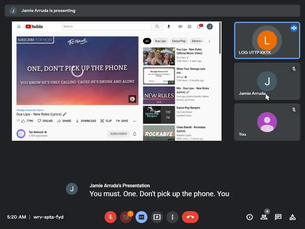Viewport: 305px width, 229px height.
Task: Click the YouTube logo
Action: click(x=34, y=27)
